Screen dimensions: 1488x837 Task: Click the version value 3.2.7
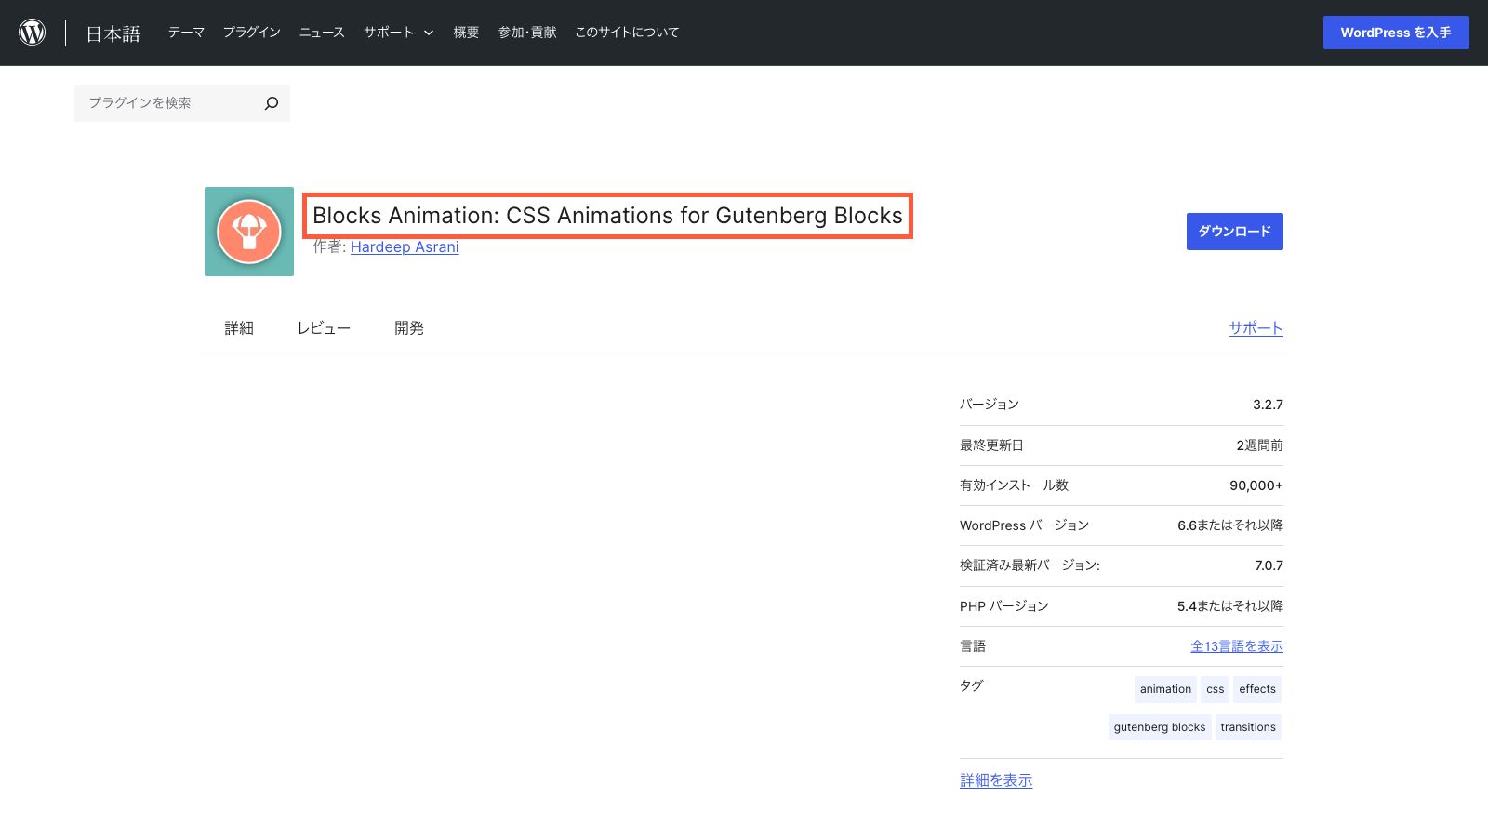(x=1268, y=405)
